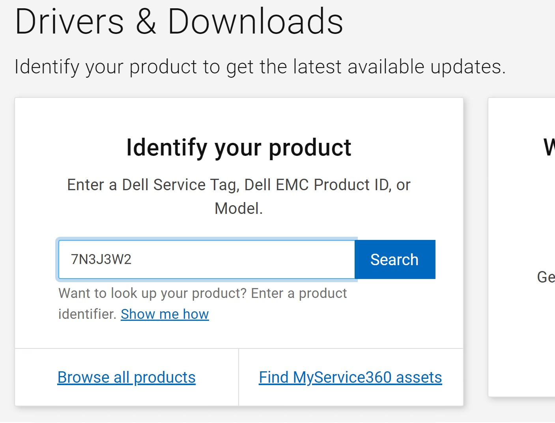This screenshot has height=423, width=555.
Task: Open the "Show me how" link
Action: coord(164,314)
